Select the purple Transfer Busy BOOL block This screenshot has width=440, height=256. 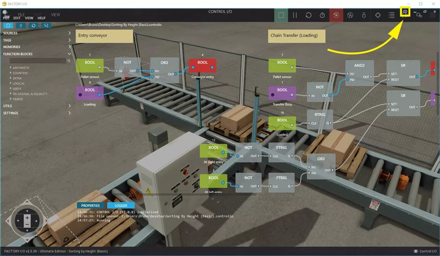pyautogui.click(x=282, y=93)
